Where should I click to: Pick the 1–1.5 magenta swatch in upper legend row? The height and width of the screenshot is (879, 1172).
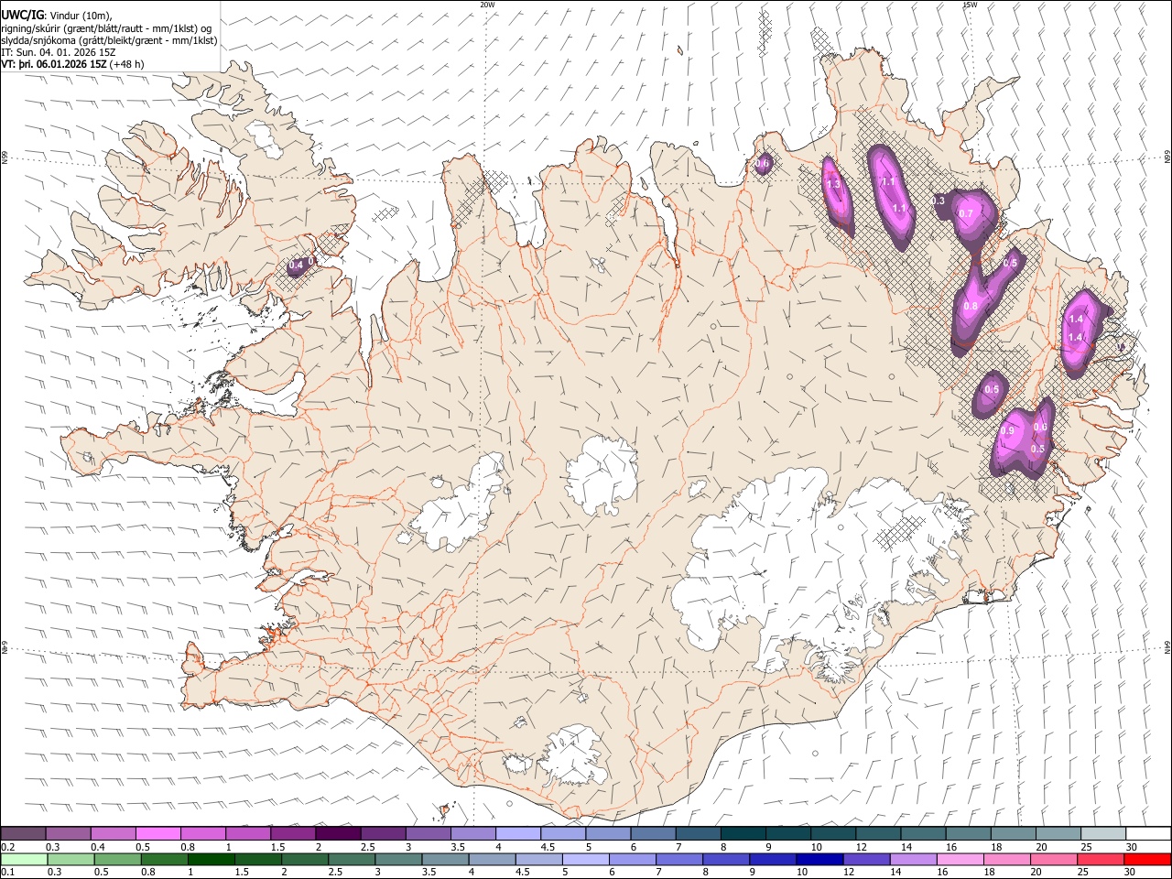tap(247, 833)
